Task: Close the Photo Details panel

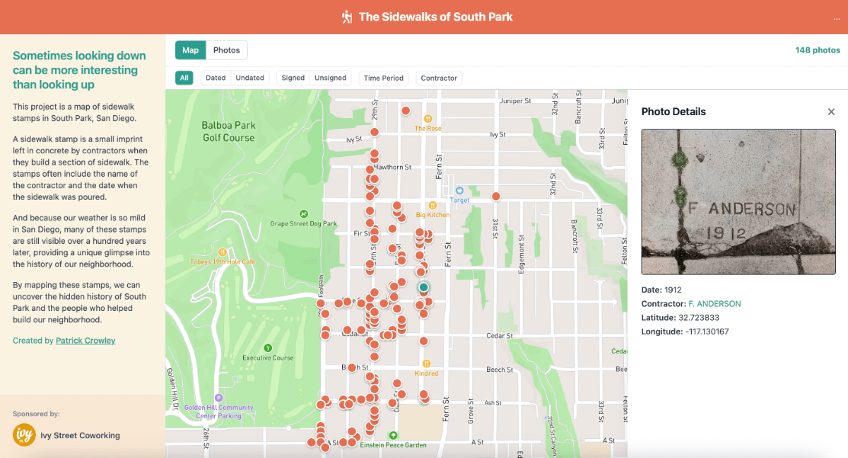Action: click(x=831, y=112)
